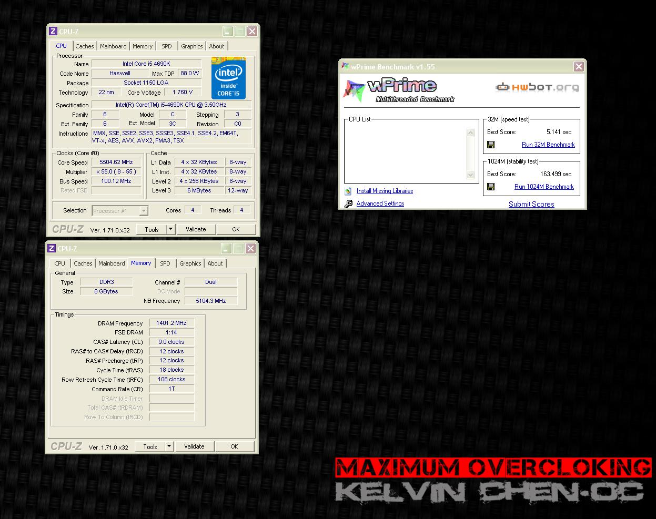Run 1024M Benchmark
The image size is (656, 519).
coord(544,187)
